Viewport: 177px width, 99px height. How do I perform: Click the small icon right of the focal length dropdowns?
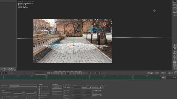pyautogui.click(x=103, y=87)
